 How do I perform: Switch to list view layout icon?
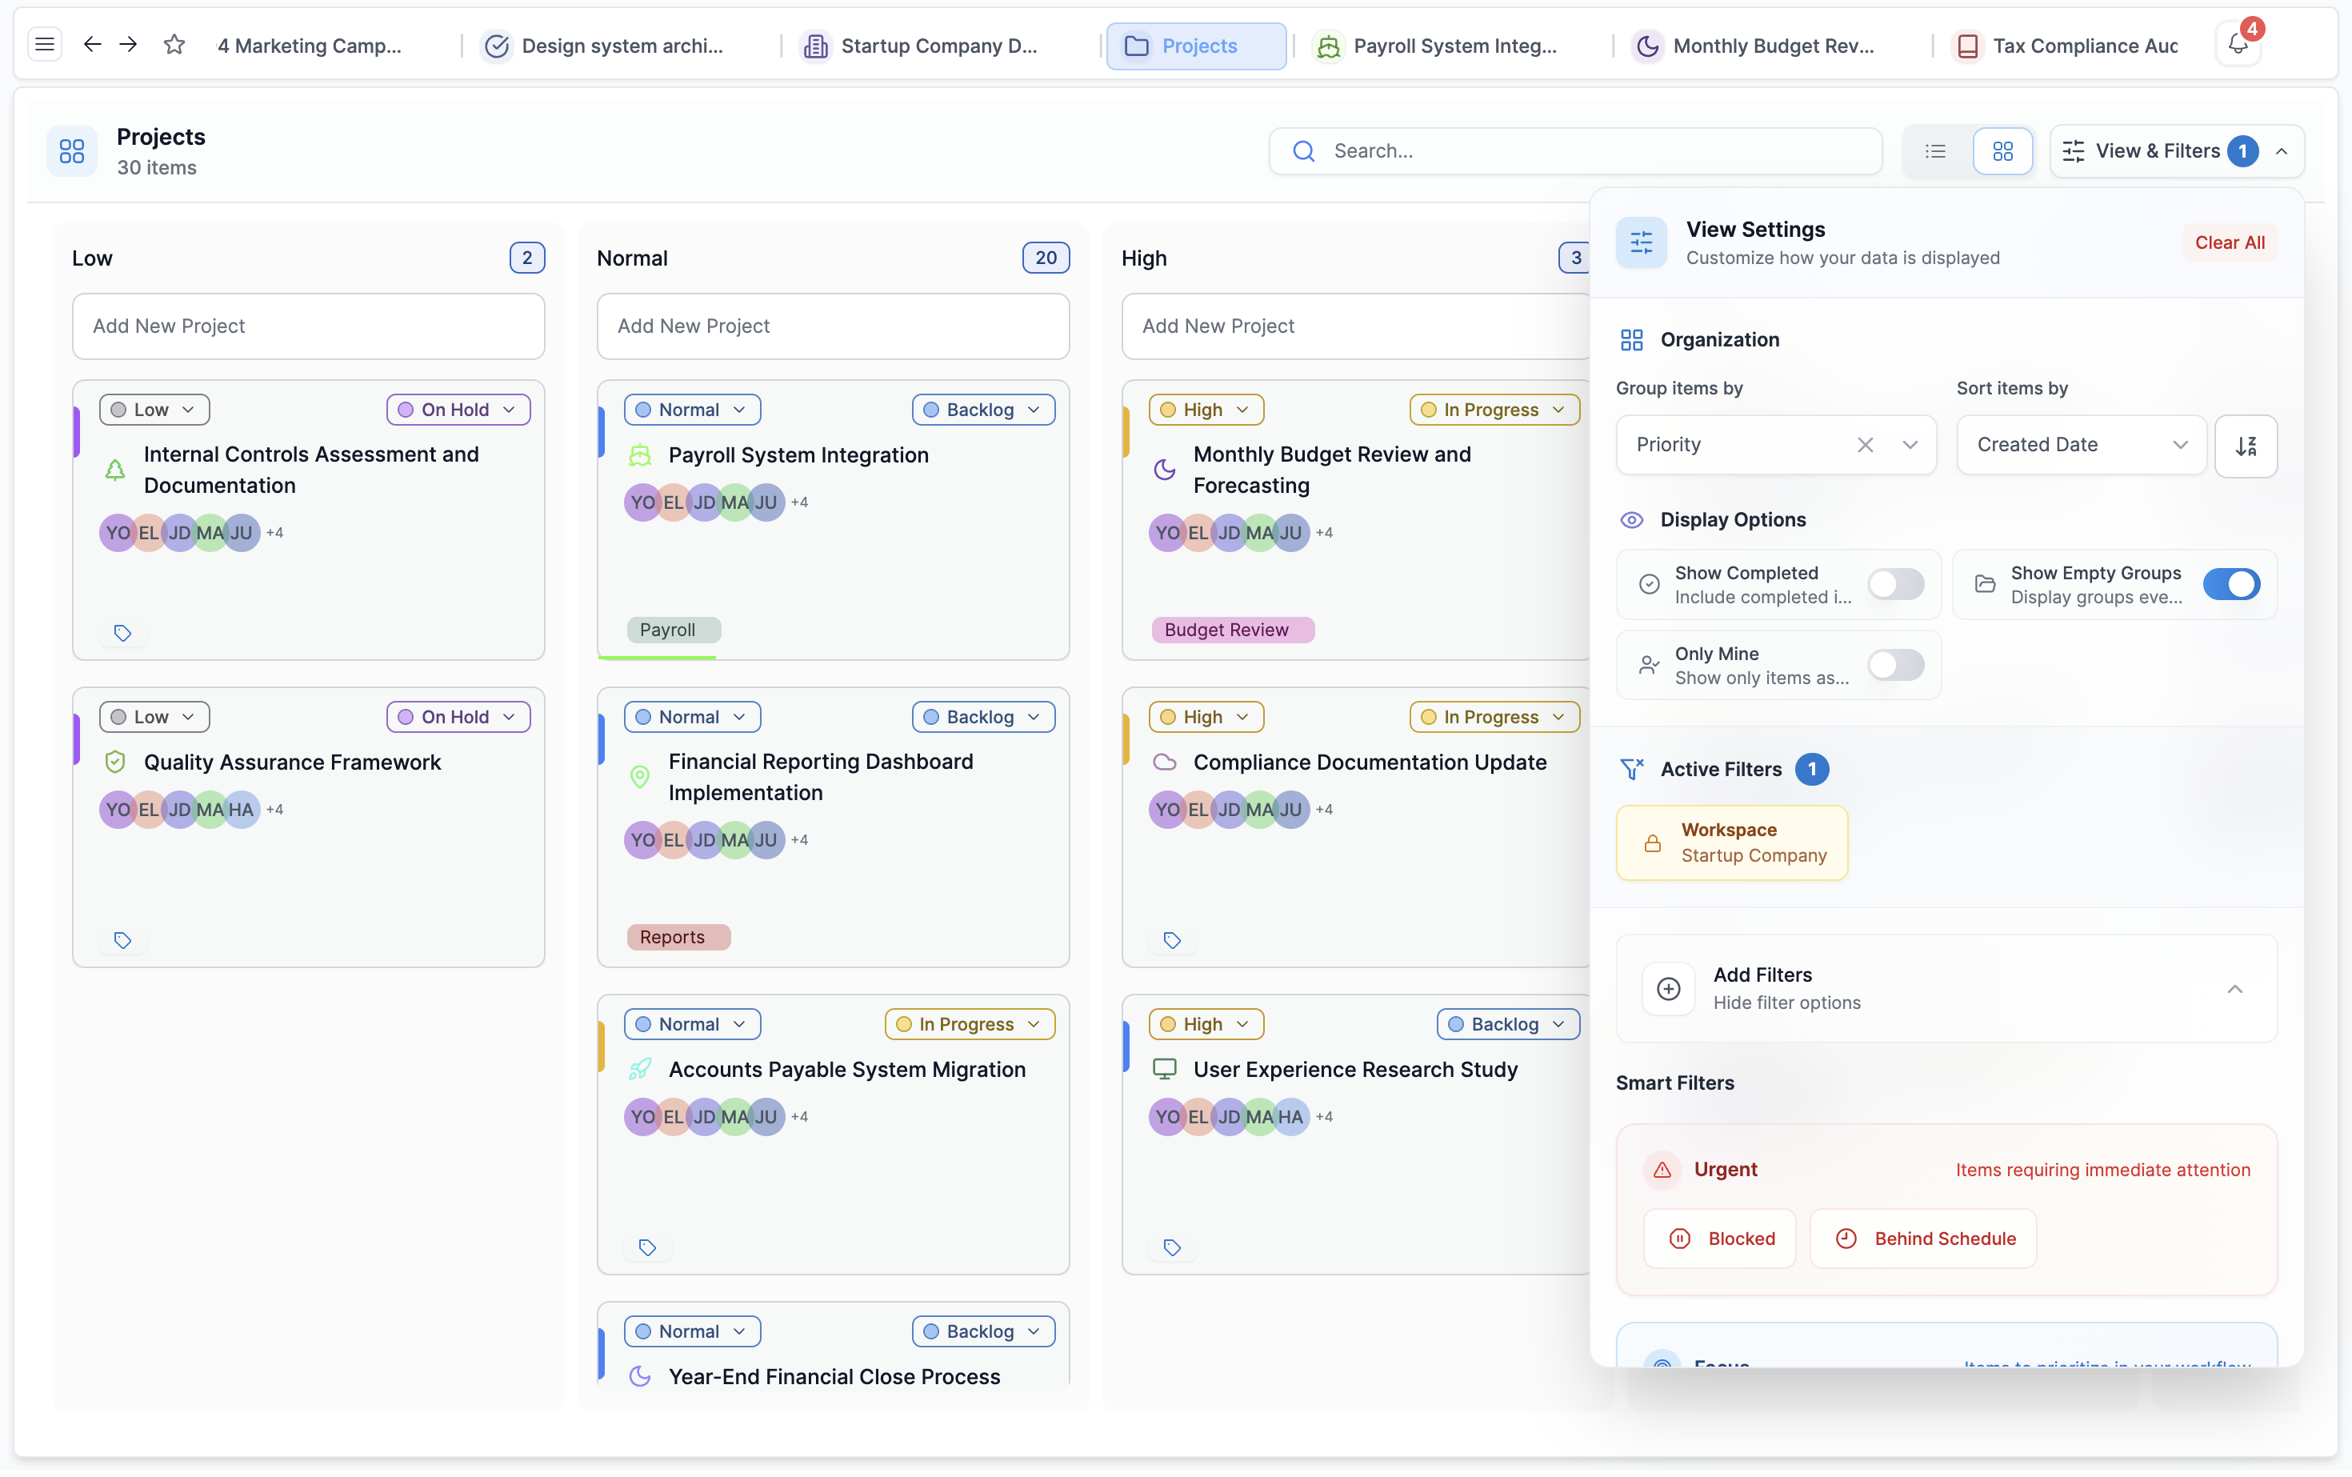(1935, 151)
